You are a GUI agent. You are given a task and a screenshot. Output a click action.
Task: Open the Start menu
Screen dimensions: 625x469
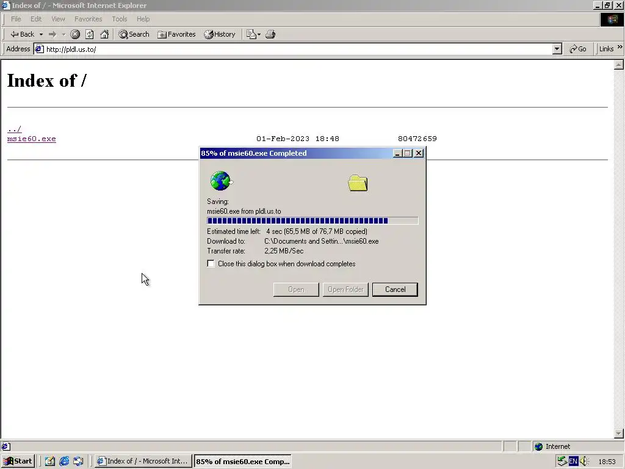(18, 461)
